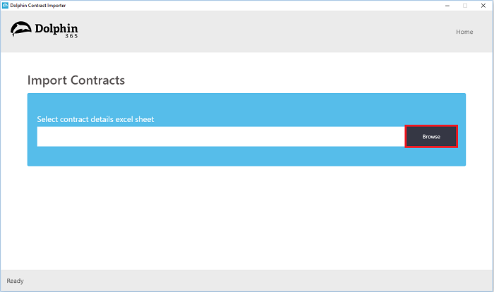The height and width of the screenshot is (292, 494).
Task: Minimize the Dolphin Contract Importer window
Action: [447, 6]
